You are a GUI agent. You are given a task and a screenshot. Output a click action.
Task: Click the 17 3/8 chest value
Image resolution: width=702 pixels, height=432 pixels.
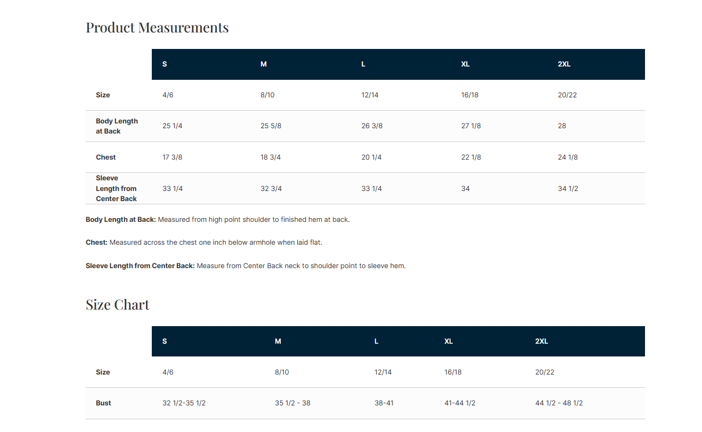click(172, 157)
